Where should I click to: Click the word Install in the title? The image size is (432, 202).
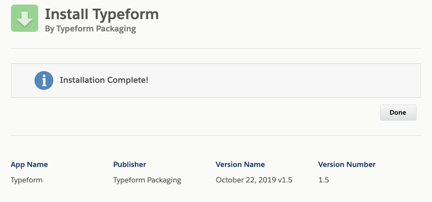[x=67, y=14]
